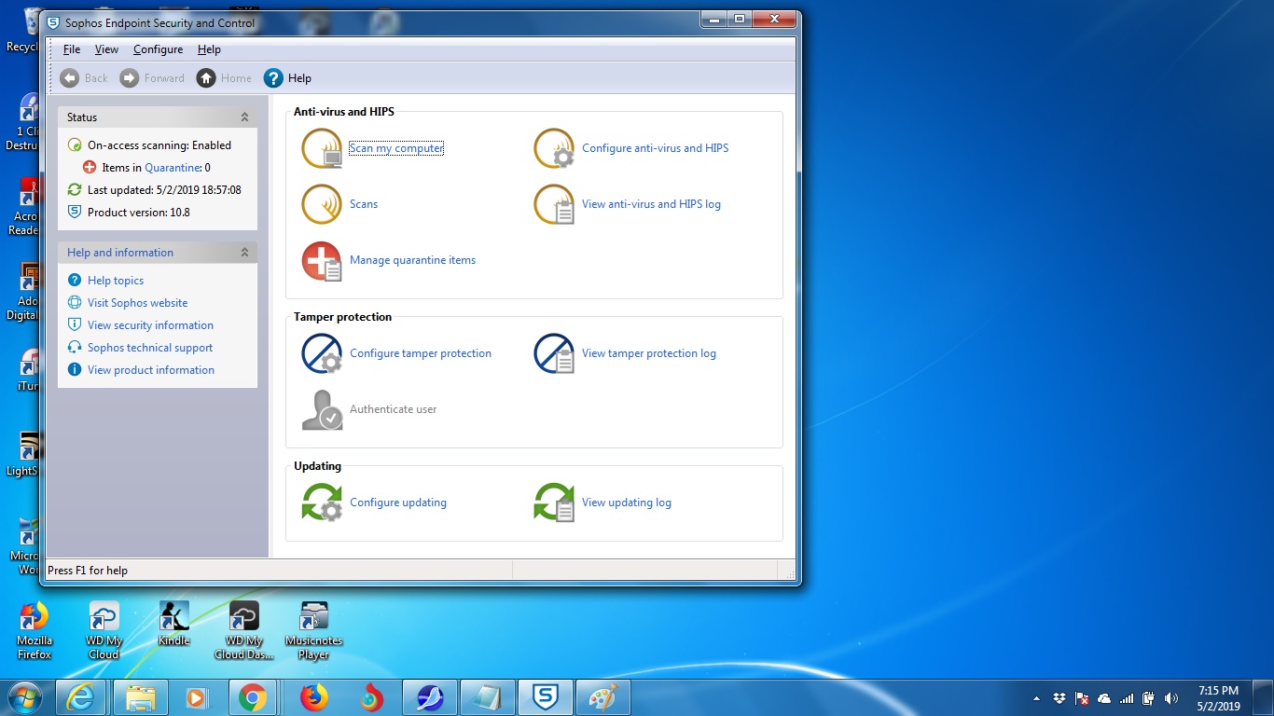The image size is (1274, 716).
Task: Click the Scan my computer link text
Action: (396, 148)
